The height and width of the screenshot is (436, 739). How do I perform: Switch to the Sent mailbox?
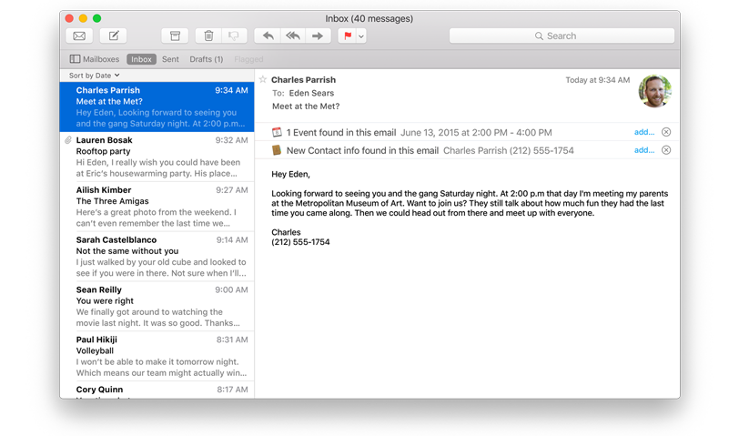tap(170, 59)
